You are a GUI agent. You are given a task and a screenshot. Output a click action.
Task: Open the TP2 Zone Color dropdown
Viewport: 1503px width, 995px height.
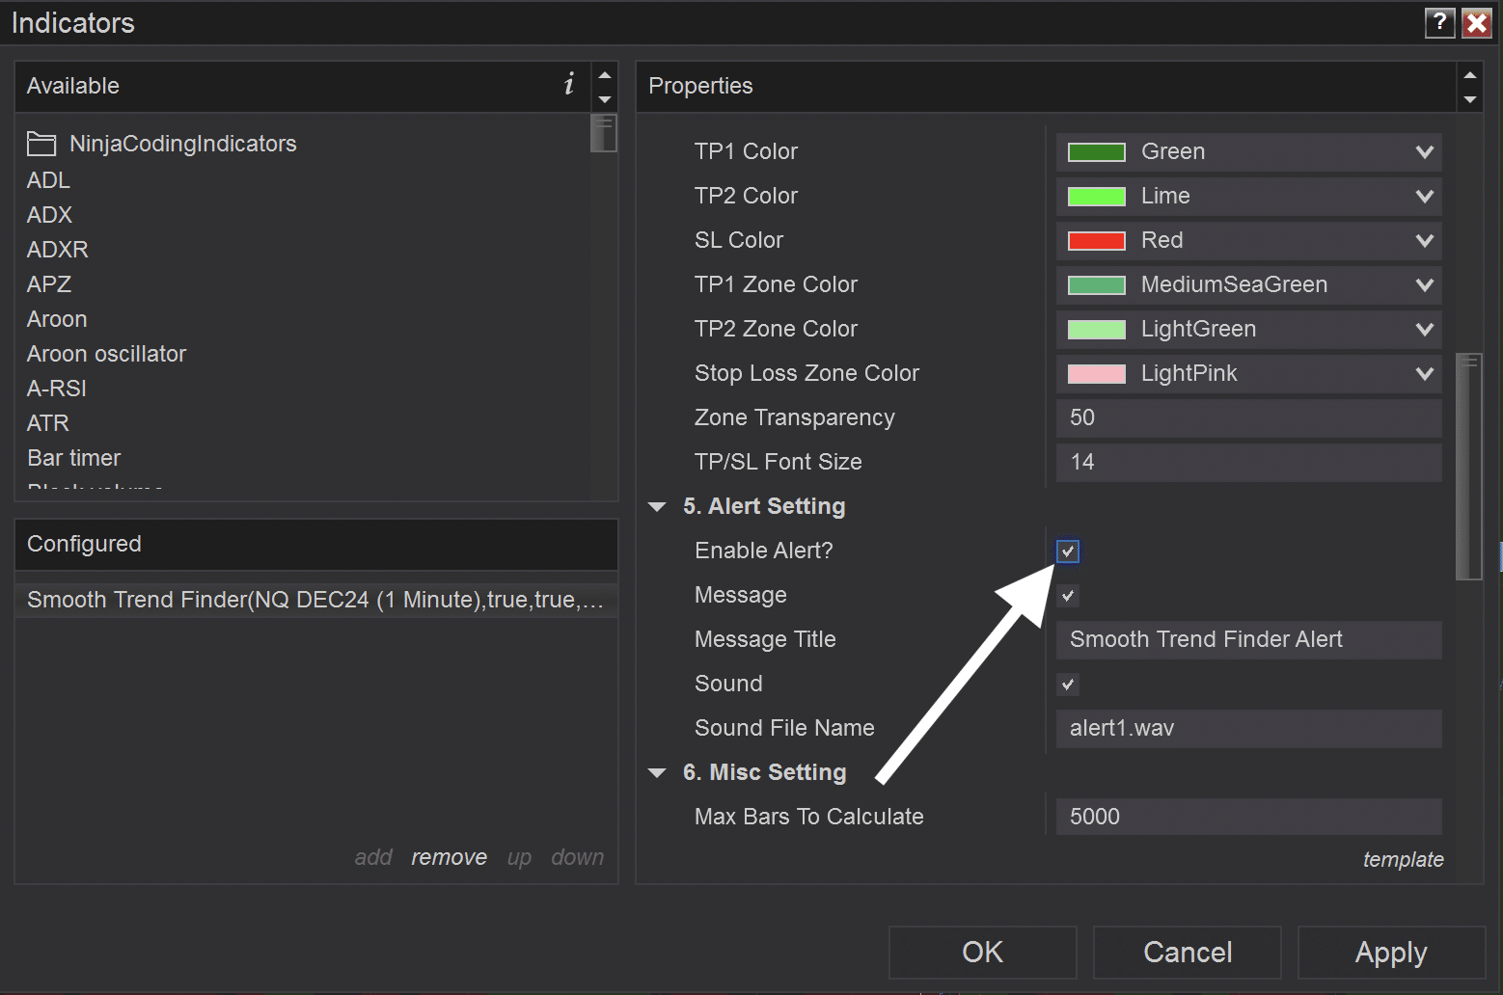click(1249, 329)
